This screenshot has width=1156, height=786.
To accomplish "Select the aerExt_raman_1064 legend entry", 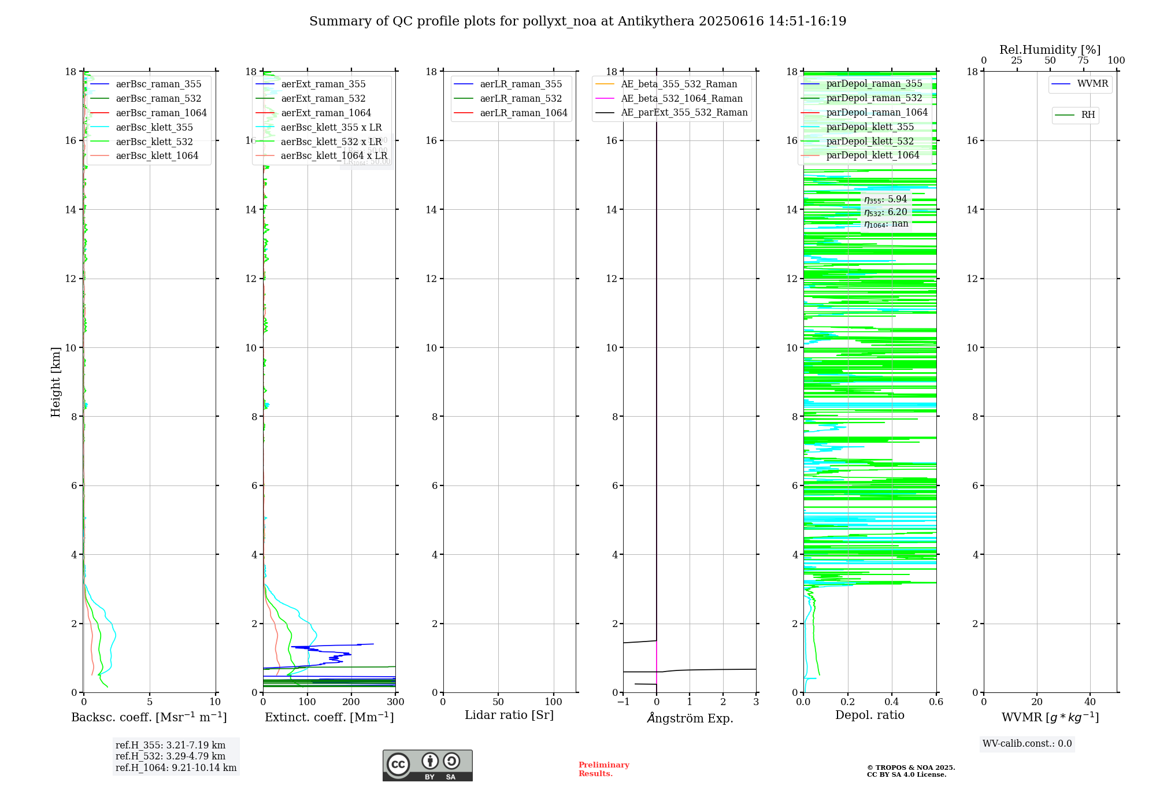I will click(x=313, y=113).
